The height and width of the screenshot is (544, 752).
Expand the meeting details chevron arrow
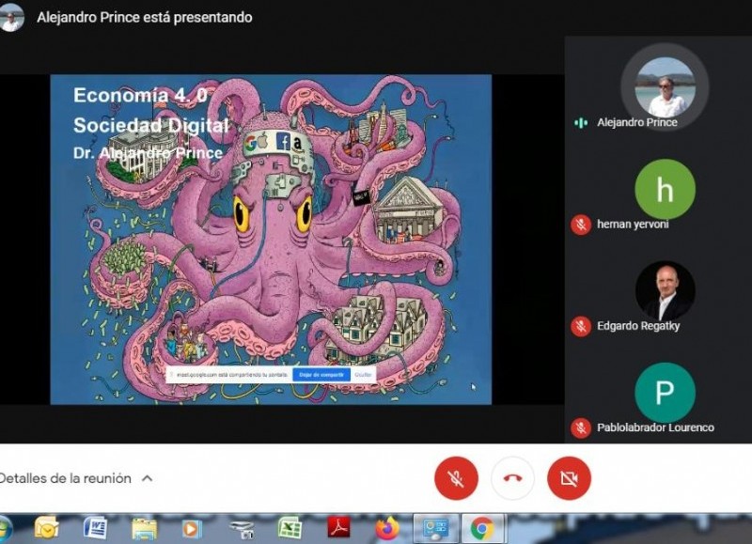[148, 478]
